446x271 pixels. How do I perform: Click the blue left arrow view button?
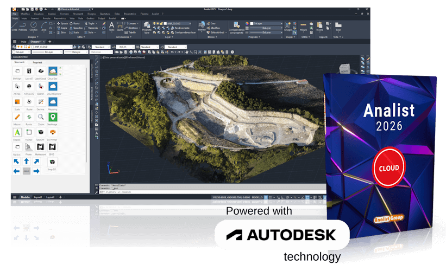[x=16, y=171]
